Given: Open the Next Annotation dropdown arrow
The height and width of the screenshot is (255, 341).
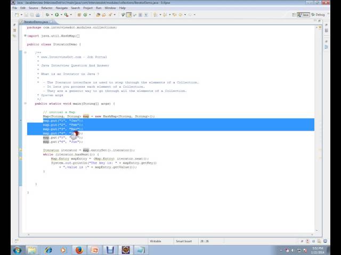Looking at the screenshot, I should (x=160, y=15).
